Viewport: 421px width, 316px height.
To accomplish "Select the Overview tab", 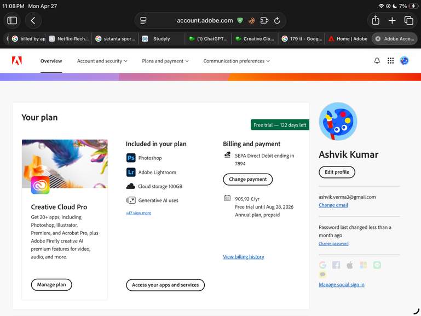I will pyautogui.click(x=51, y=61).
